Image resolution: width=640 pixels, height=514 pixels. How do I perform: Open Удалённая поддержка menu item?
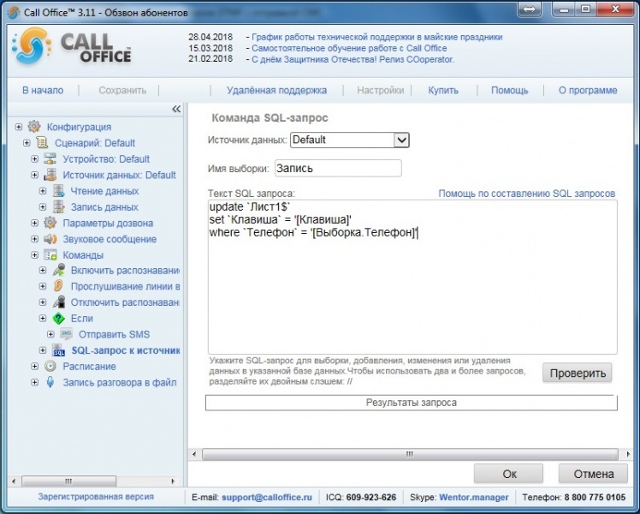[x=276, y=90]
